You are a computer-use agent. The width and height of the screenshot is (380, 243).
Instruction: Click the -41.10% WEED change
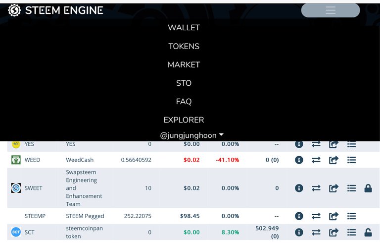(x=227, y=160)
